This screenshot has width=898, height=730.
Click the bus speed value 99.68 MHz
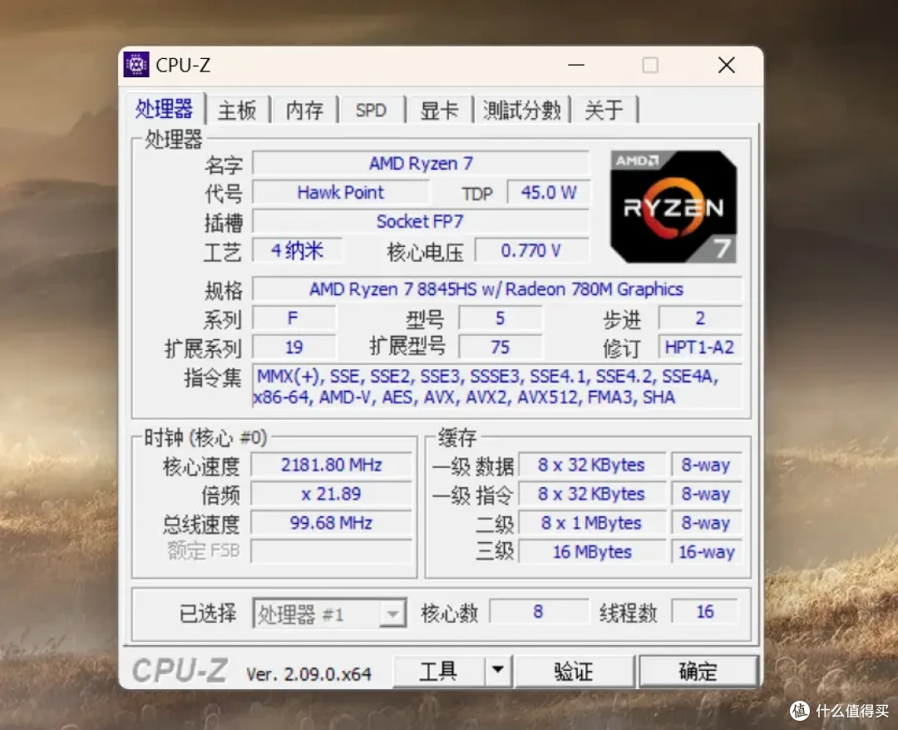point(331,523)
